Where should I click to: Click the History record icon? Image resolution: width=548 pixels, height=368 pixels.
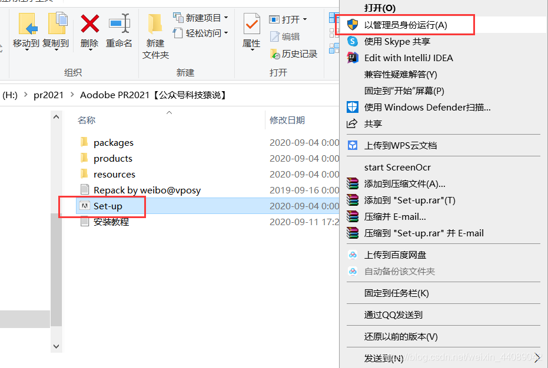[x=275, y=53]
